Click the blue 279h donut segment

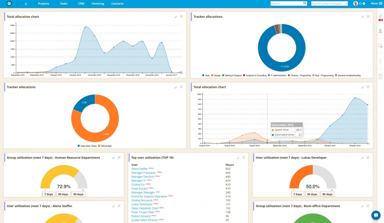click(x=84, y=103)
